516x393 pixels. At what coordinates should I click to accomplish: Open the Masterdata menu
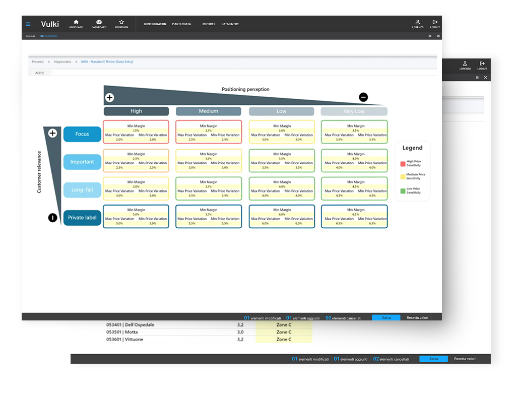[181, 24]
